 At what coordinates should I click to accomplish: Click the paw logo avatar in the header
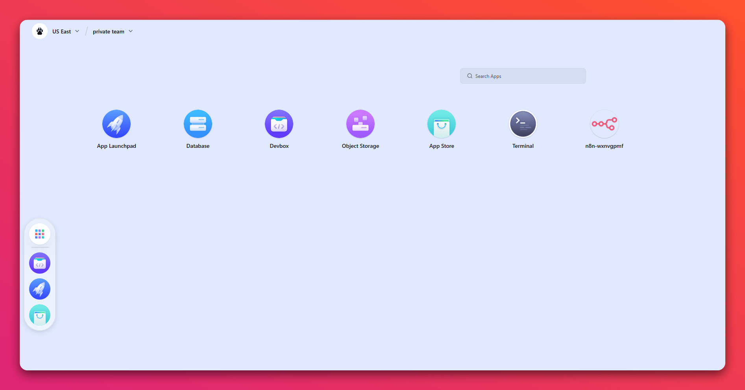pyautogui.click(x=40, y=31)
